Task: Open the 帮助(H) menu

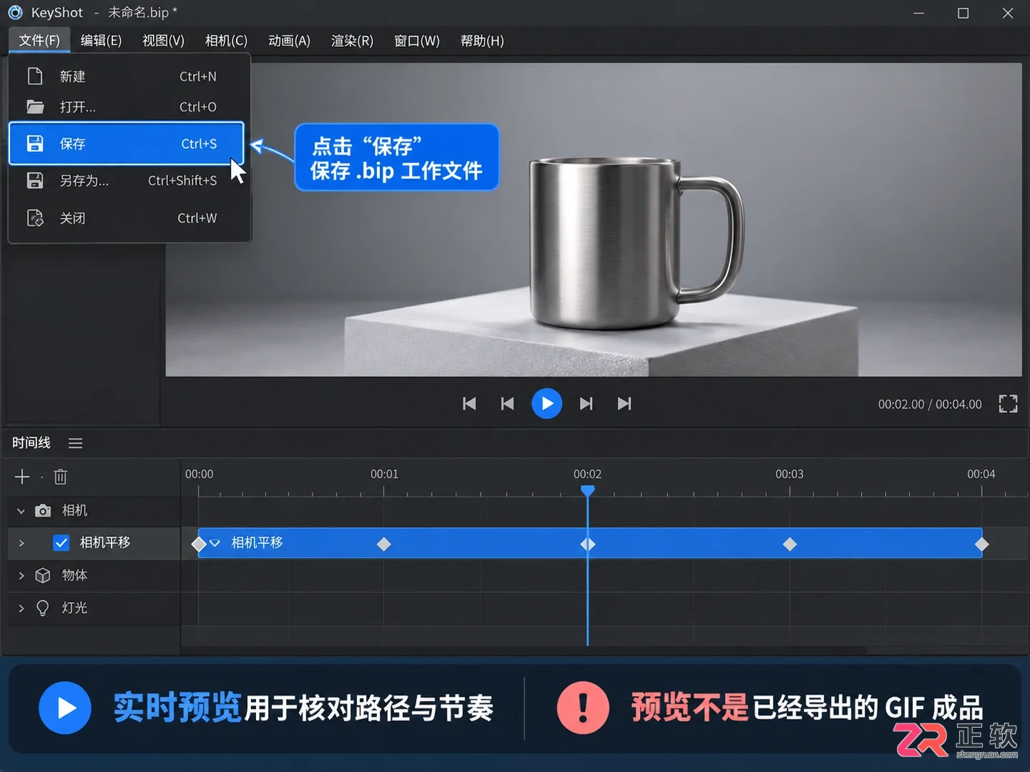Action: click(x=482, y=41)
